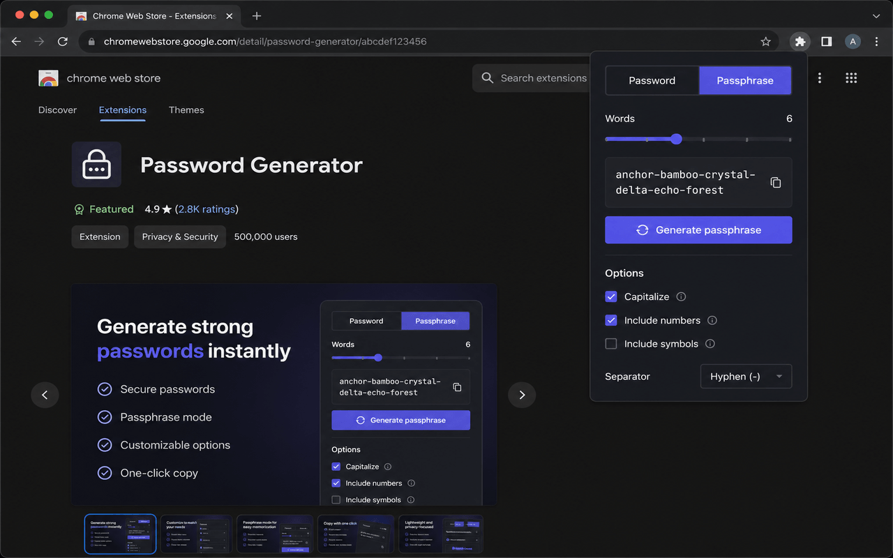Copy the generated passphrase in popup

(x=776, y=183)
